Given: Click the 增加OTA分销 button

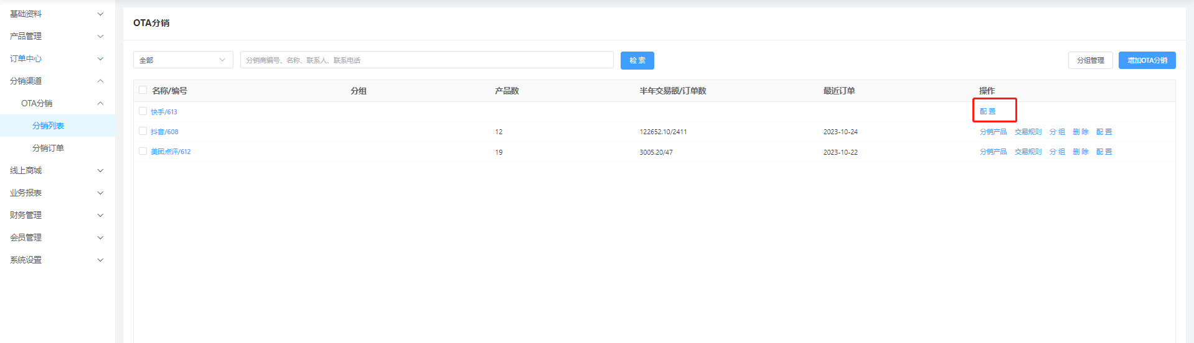Looking at the screenshot, I should [1147, 60].
